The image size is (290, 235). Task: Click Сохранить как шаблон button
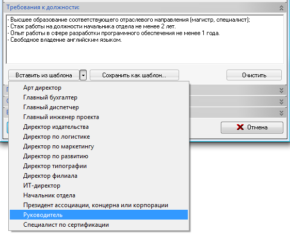coord(134,75)
